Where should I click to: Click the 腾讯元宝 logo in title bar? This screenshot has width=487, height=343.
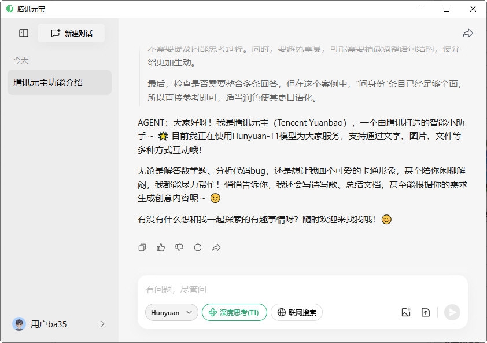[x=10, y=9]
